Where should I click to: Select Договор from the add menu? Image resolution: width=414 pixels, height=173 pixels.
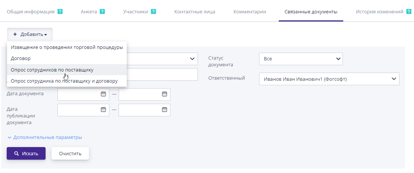[21, 59]
